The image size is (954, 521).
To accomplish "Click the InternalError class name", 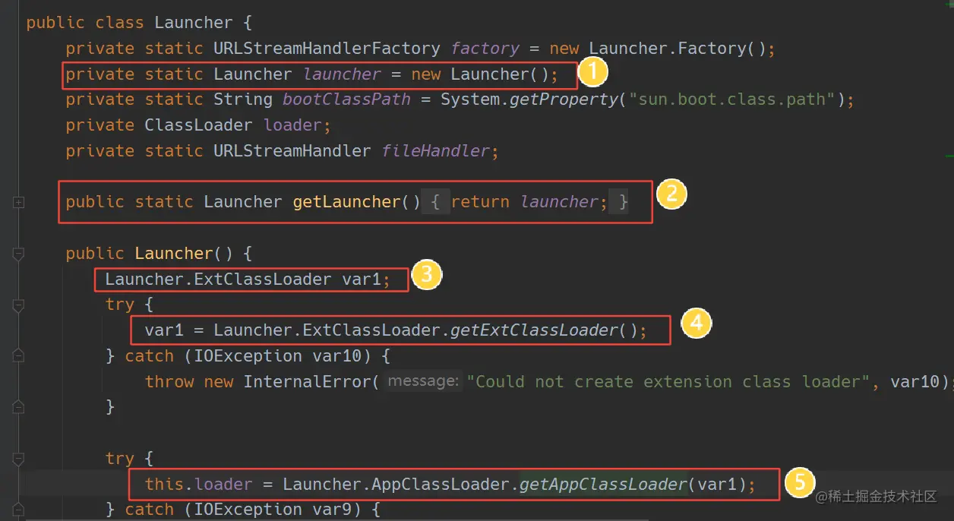I will pyautogui.click(x=308, y=382).
